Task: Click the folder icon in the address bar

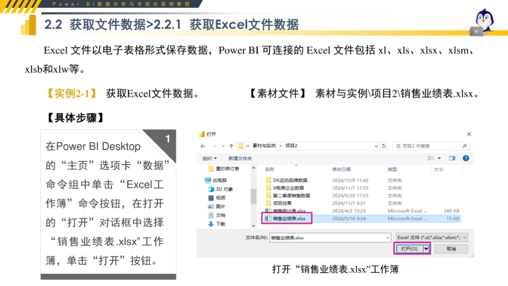Action: click(x=241, y=146)
